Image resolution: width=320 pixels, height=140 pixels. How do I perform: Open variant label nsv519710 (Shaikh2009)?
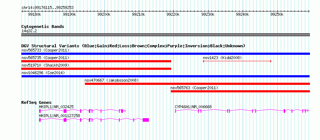[x=45, y=65]
